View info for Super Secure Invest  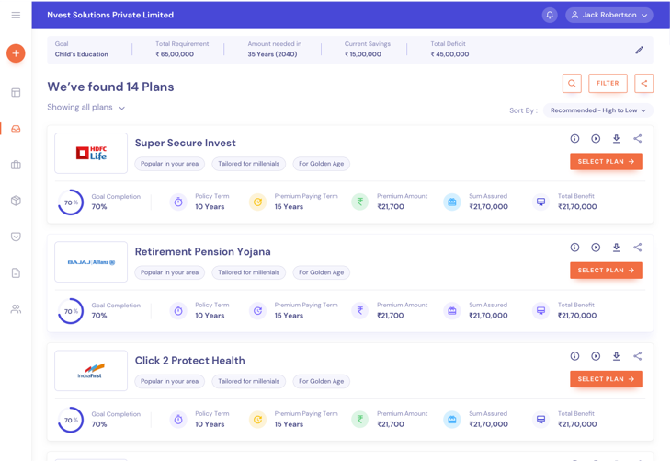pyautogui.click(x=574, y=139)
